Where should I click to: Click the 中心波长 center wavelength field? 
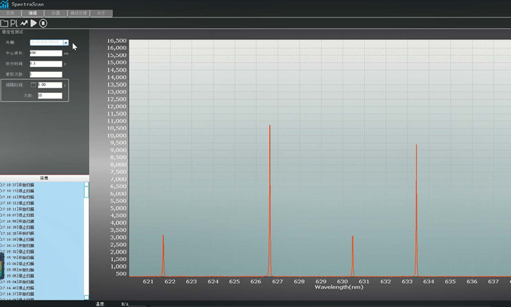45,53
